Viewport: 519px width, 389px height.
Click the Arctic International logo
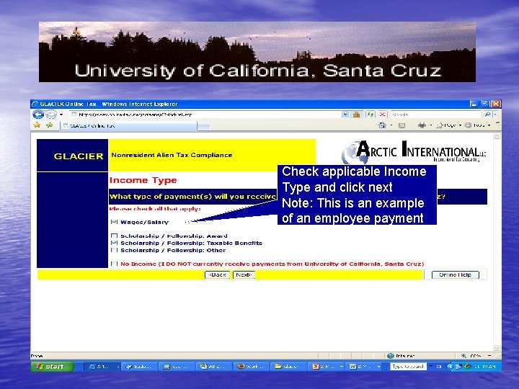[x=414, y=152]
